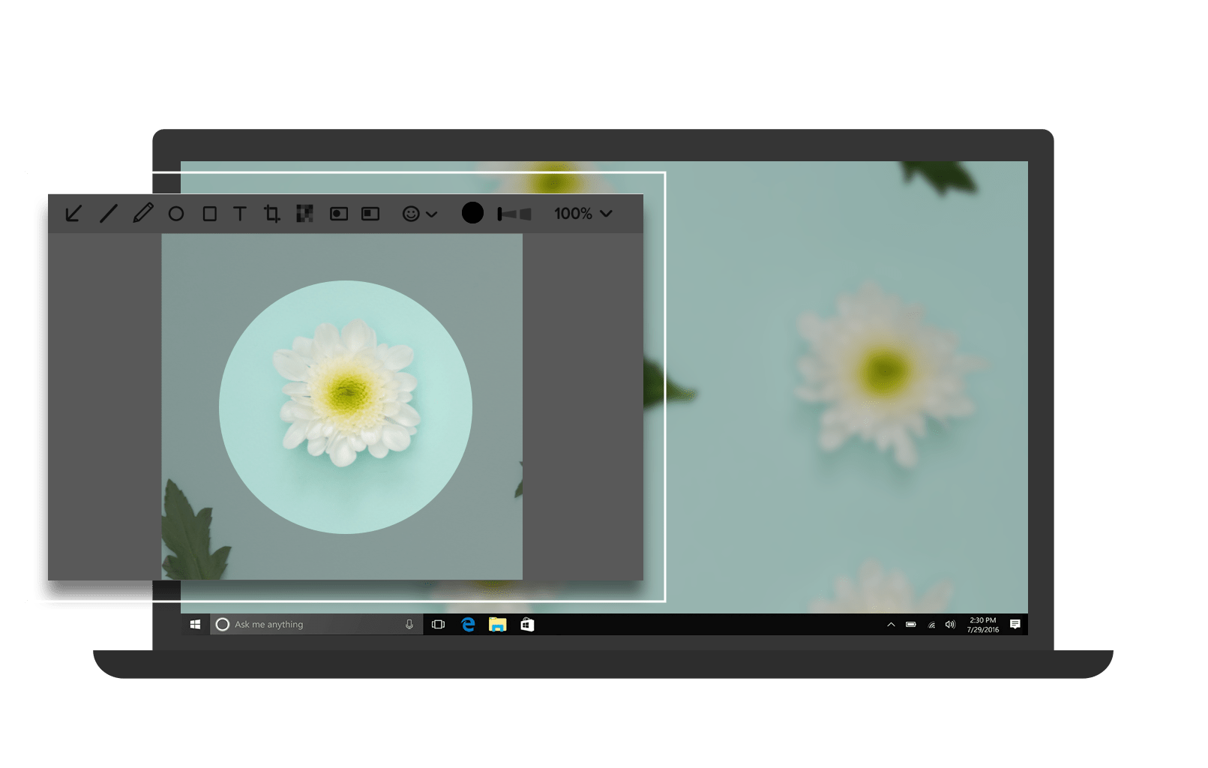Select the rectangle shape tool
Screen dimensions: 1208x768
210,214
